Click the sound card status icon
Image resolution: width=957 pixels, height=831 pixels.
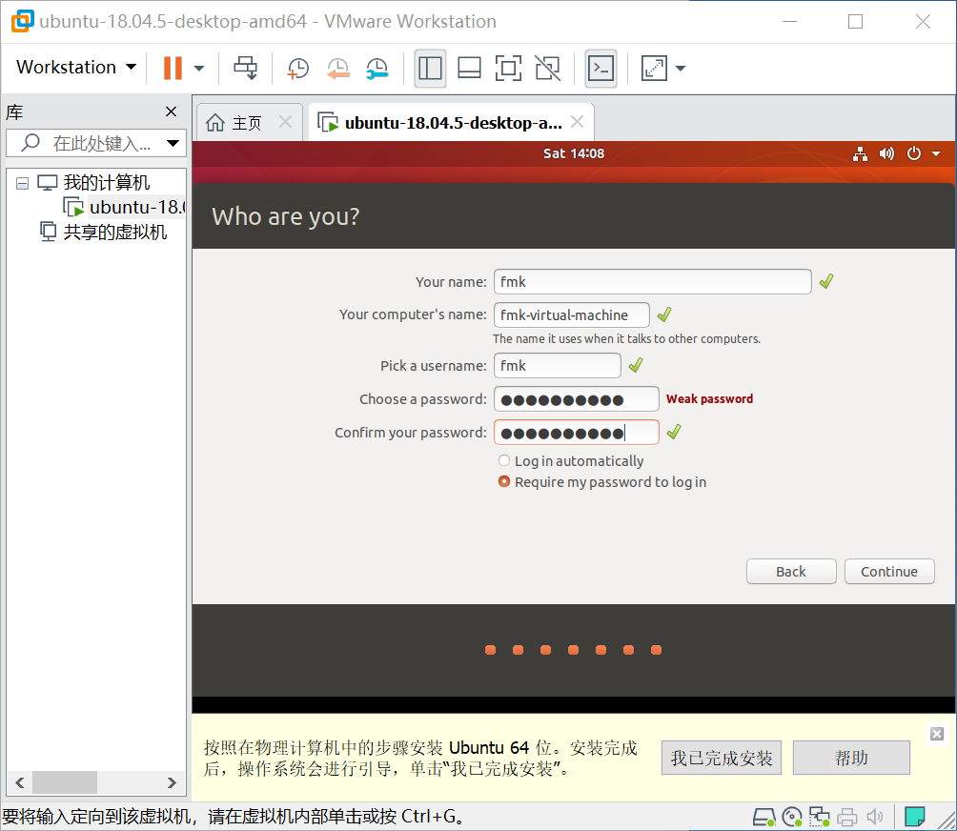click(x=875, y=817)
